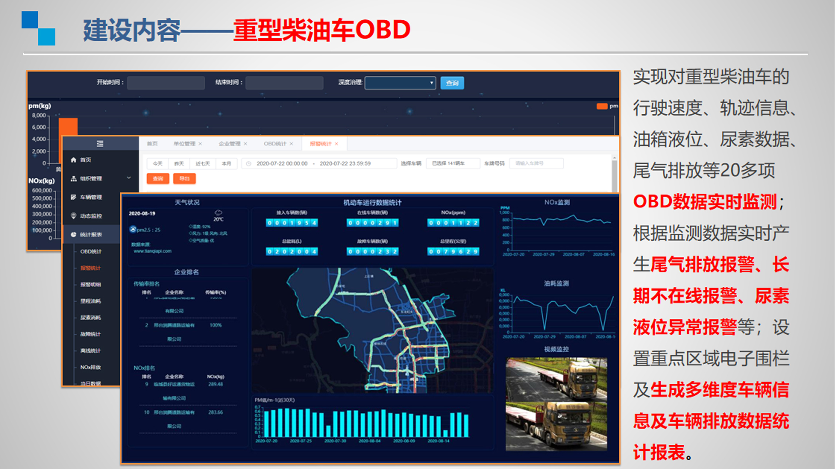Screen dimensions: 835x469
Task: Open the OBD统计 submenu item
Action: (91, 252)
